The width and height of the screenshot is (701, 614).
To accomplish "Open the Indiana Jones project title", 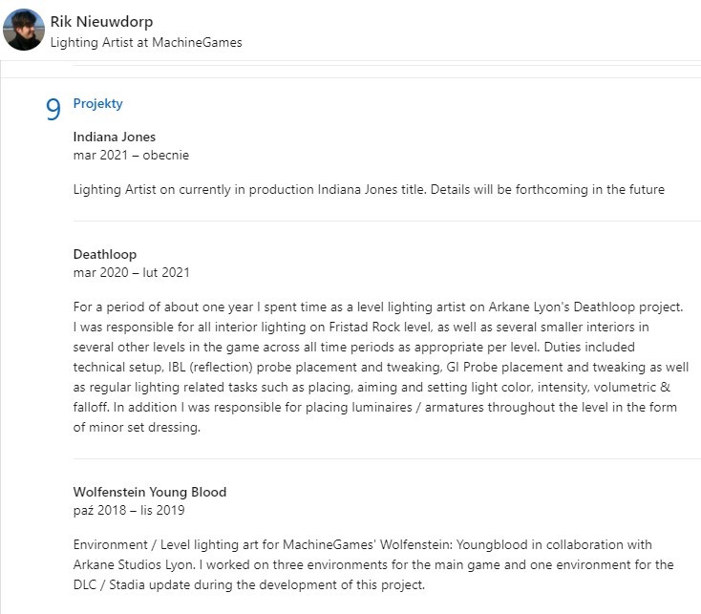I will pyautogui.click(x=115, y=137).
